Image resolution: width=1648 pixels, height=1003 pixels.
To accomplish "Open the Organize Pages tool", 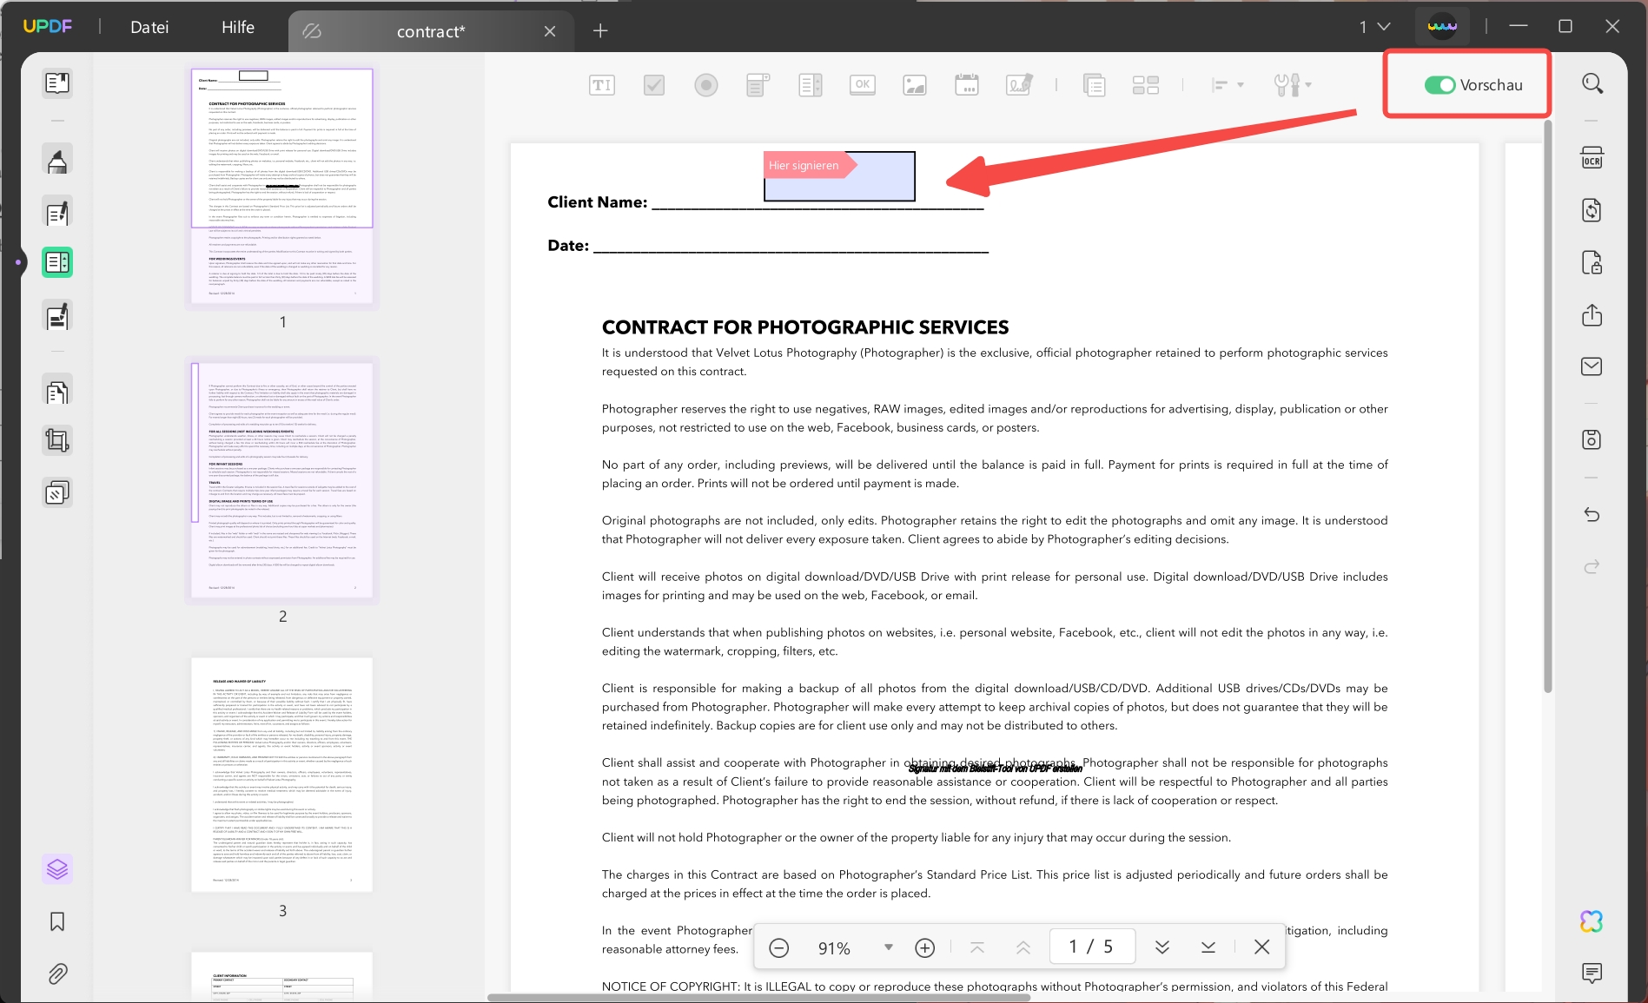I will (57, 392).
